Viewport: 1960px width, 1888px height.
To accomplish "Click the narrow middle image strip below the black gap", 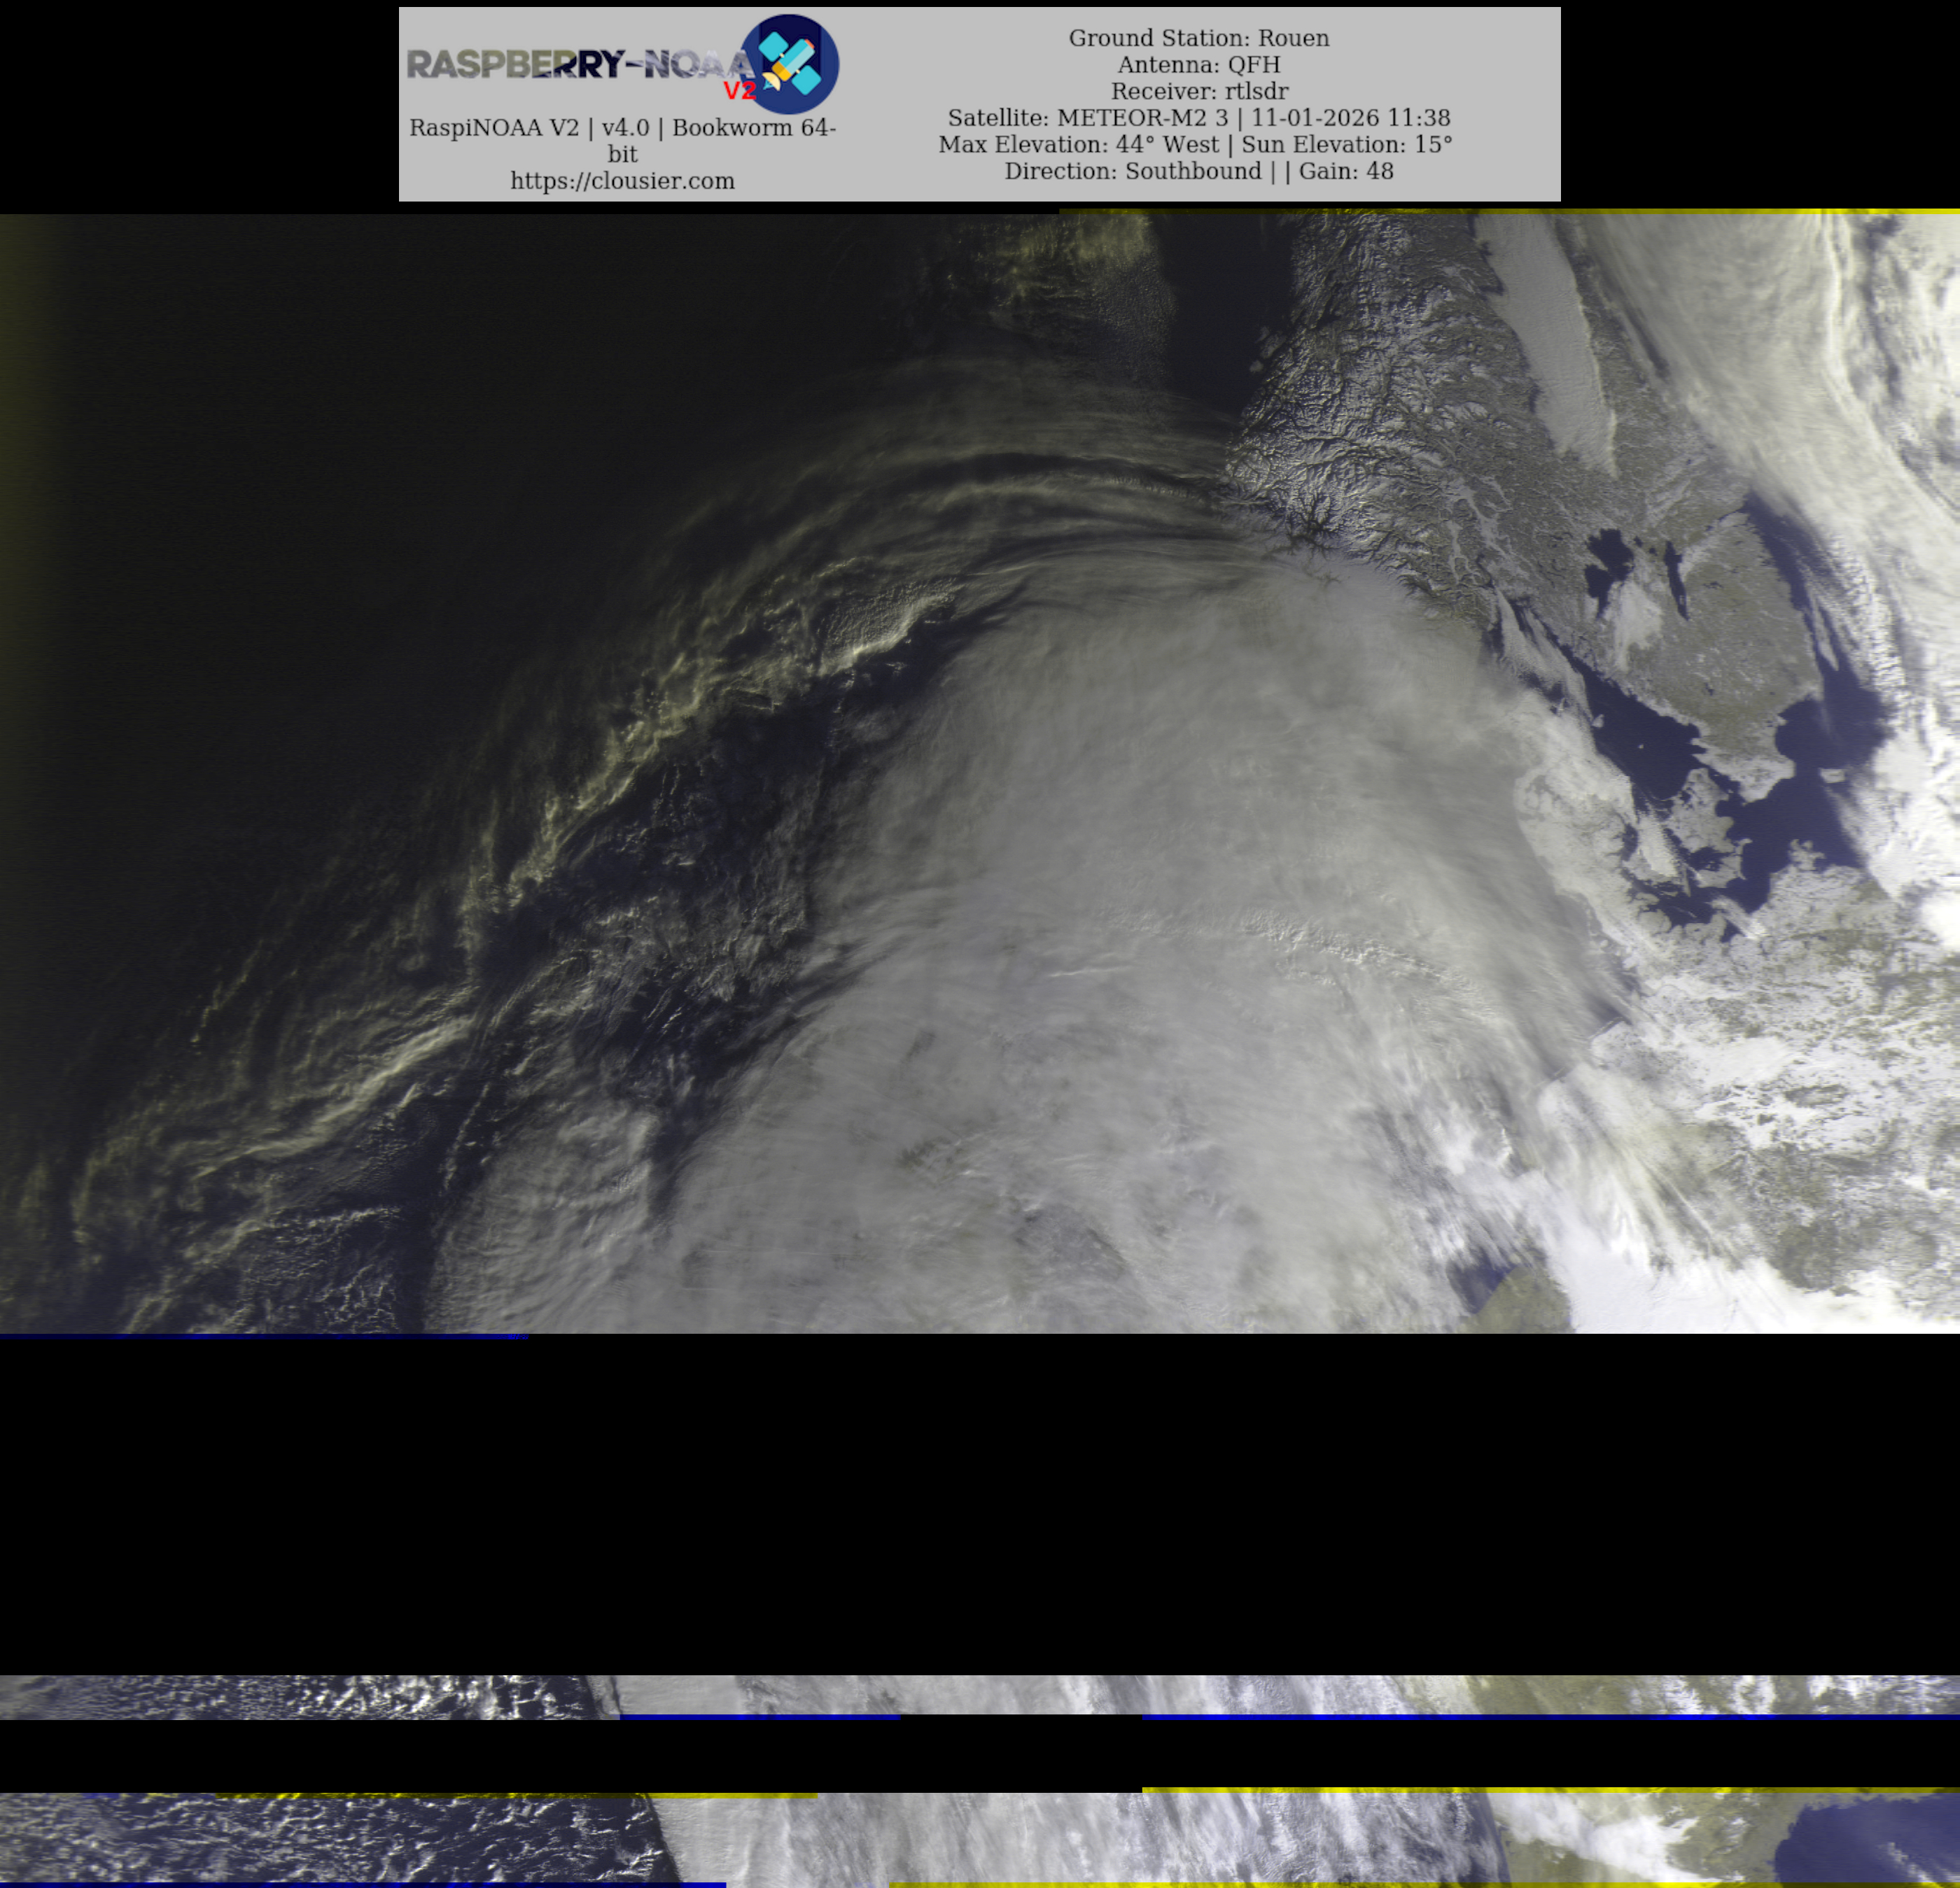I will click(980, 1696).
